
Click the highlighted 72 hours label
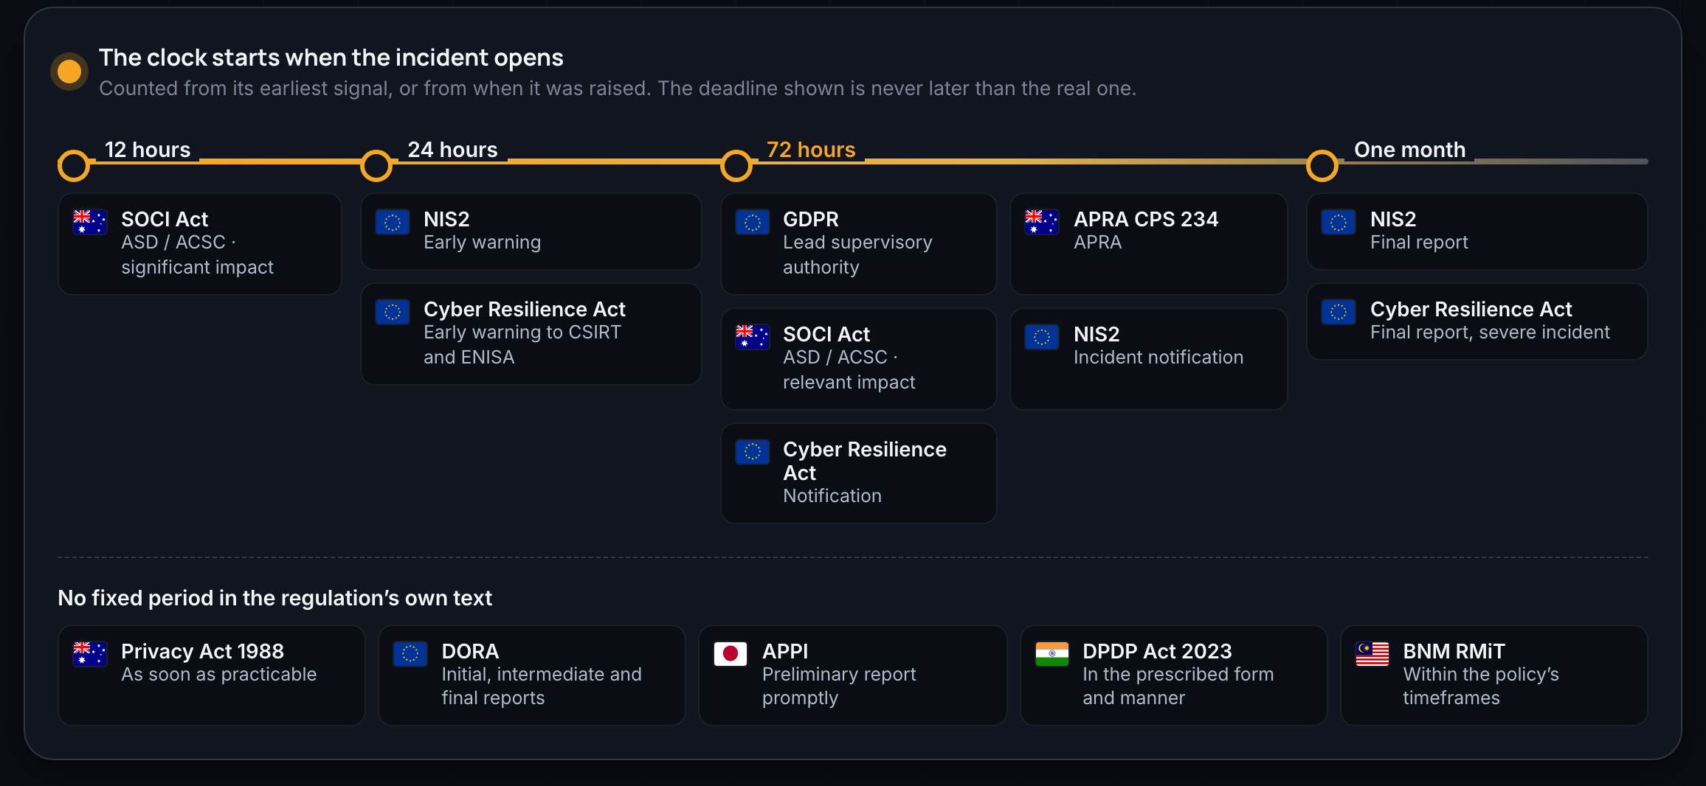(x=811, y=150)
